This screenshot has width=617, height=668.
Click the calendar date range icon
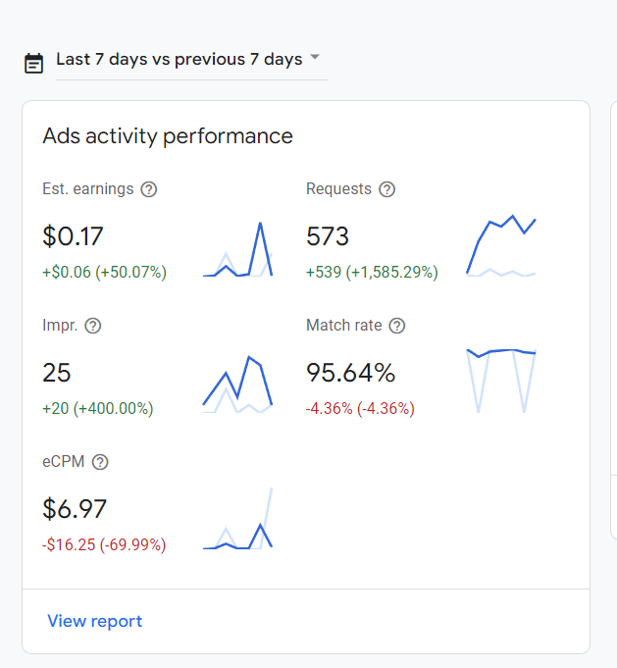tap(33, 63)
